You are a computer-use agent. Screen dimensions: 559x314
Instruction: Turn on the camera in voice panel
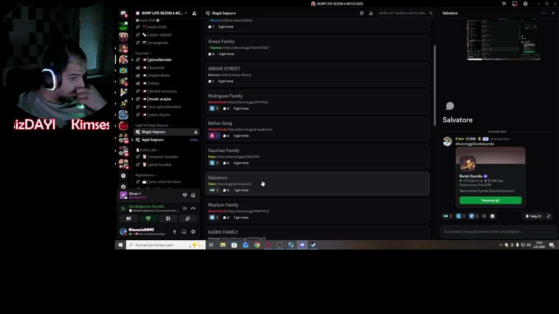click(x=128, y=218)
